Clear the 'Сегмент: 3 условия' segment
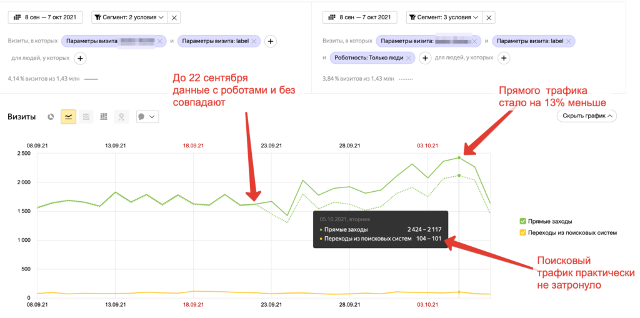Screen dimensions: 640x318 pos(489,17)
